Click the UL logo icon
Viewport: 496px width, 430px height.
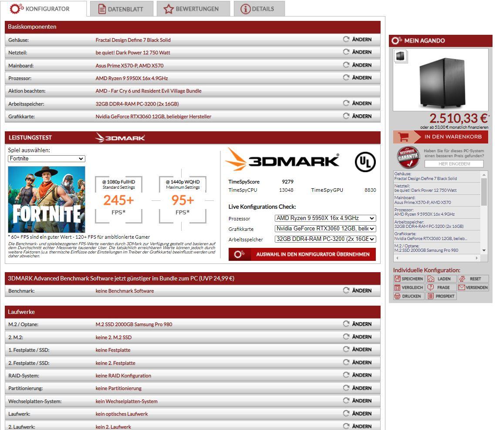pyautogui.click(x=365, y=162)
